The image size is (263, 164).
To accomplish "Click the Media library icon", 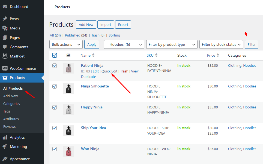I will click(x=5, y=28).
